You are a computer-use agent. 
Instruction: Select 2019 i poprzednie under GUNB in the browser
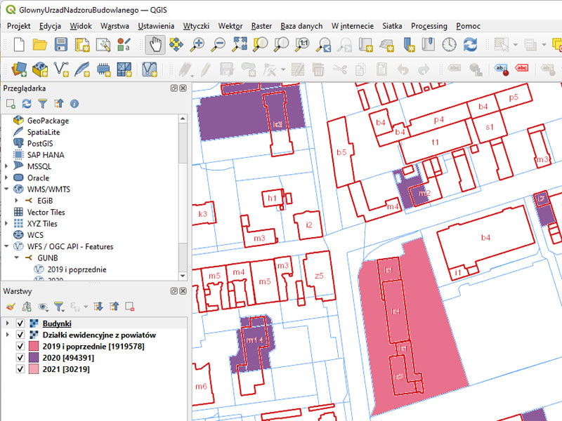[77, 269]
